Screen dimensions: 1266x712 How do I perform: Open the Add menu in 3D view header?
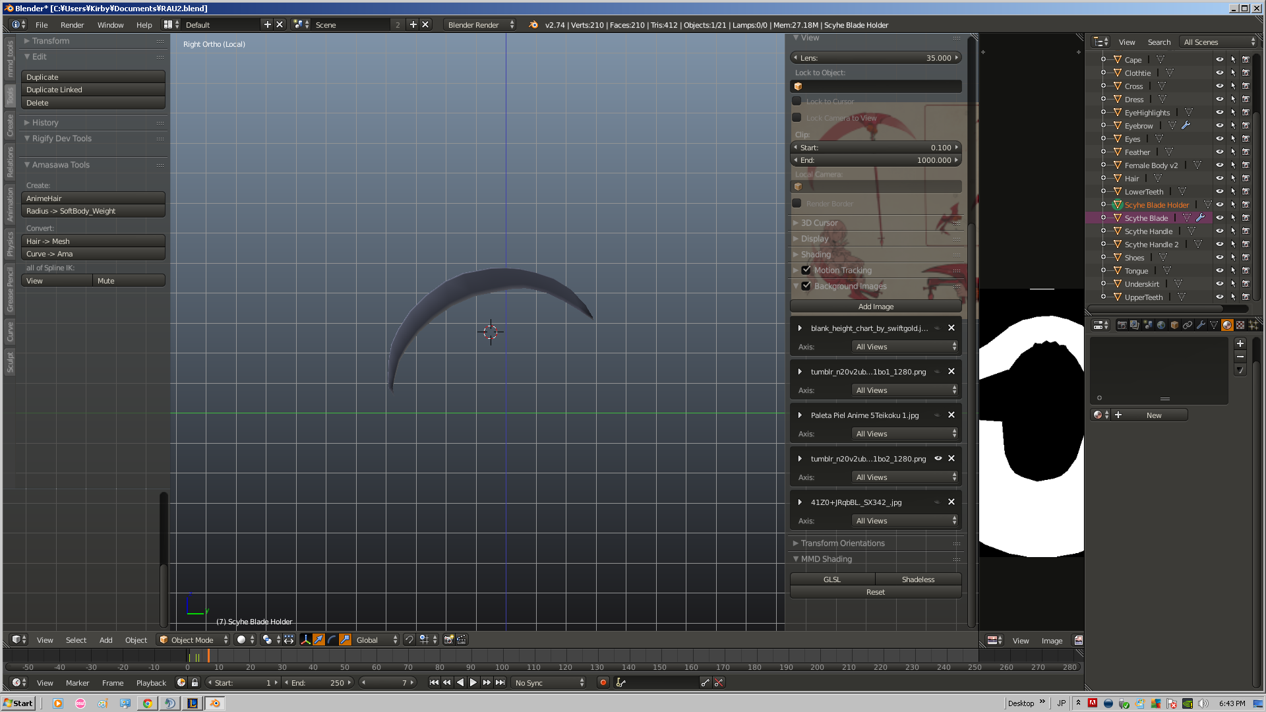pyautogui.click(x=105, y=639)
